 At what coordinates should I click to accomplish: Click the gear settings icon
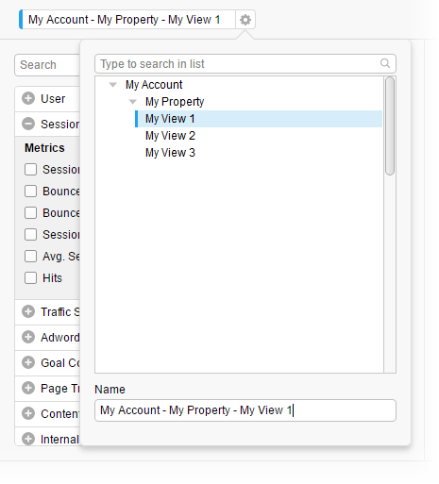pos(245,20)
